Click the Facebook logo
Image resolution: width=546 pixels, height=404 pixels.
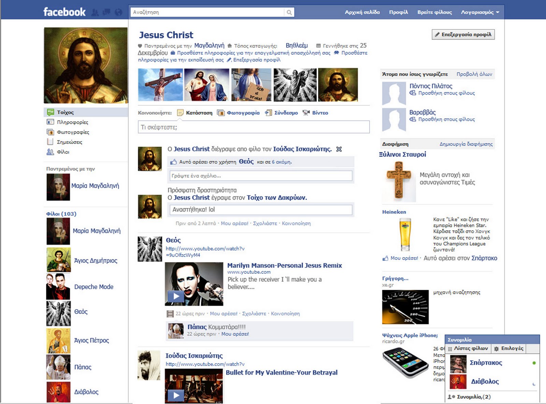[x=64, y=12]
